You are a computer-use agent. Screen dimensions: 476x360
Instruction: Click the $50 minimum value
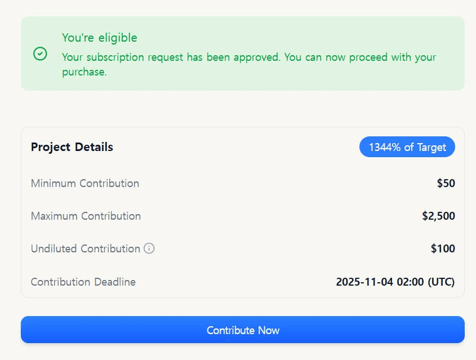click(446, 183)
